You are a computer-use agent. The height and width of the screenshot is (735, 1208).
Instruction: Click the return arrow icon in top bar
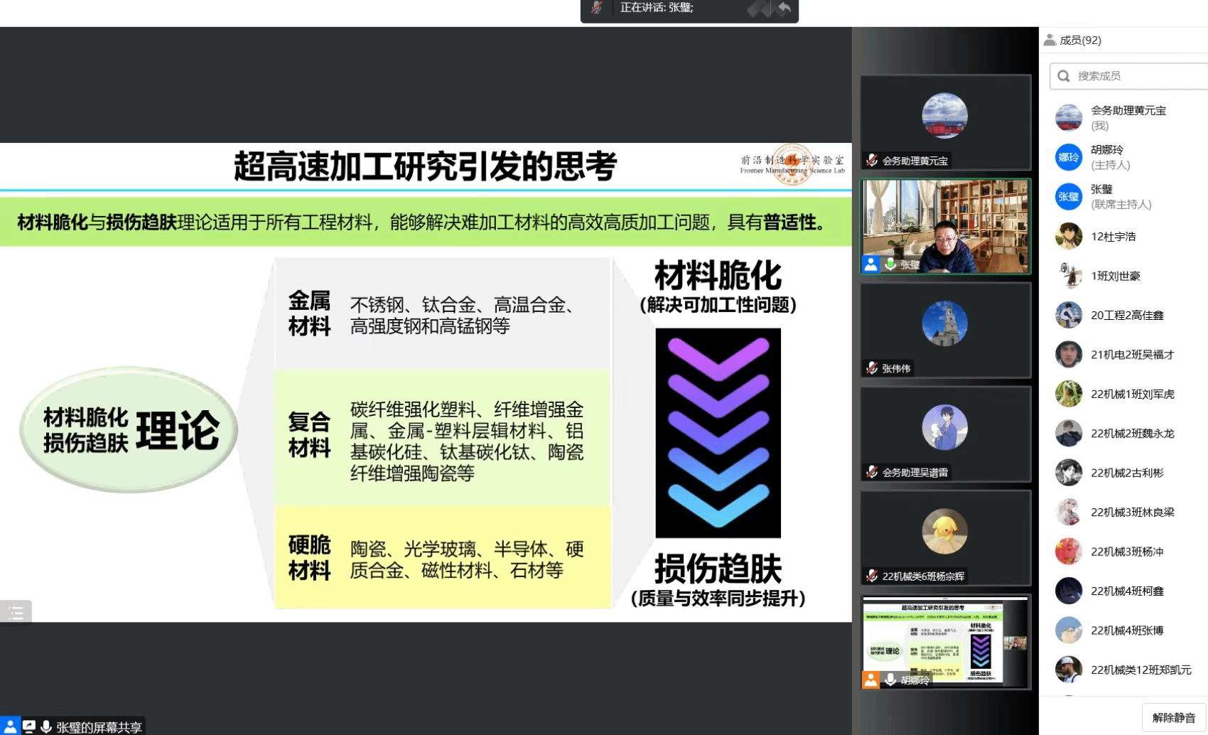[784, 9]
